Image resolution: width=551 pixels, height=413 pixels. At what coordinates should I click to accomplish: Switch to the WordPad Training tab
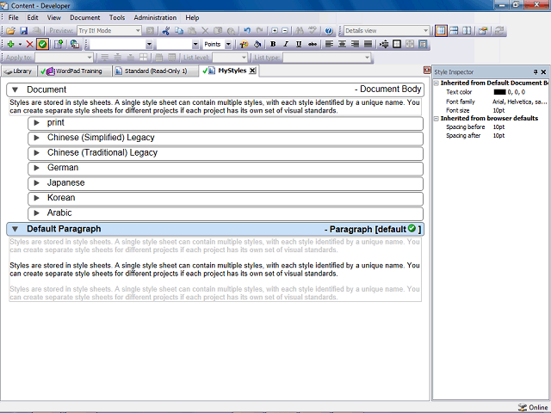point(74,71)
